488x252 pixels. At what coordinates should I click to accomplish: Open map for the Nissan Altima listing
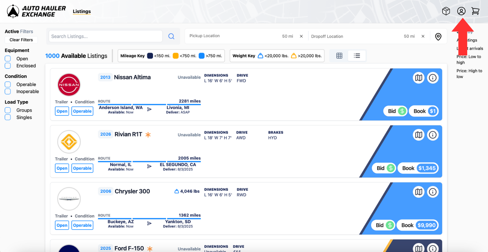[x=419, y=78]
